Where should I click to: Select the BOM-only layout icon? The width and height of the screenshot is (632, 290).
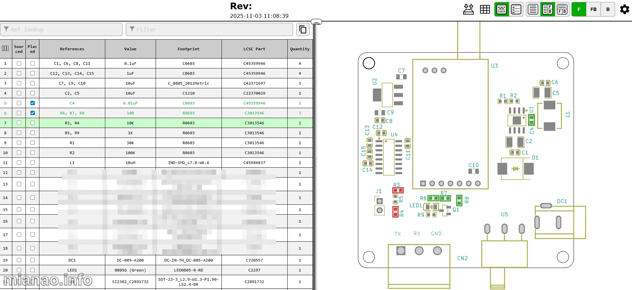(533, 9)
